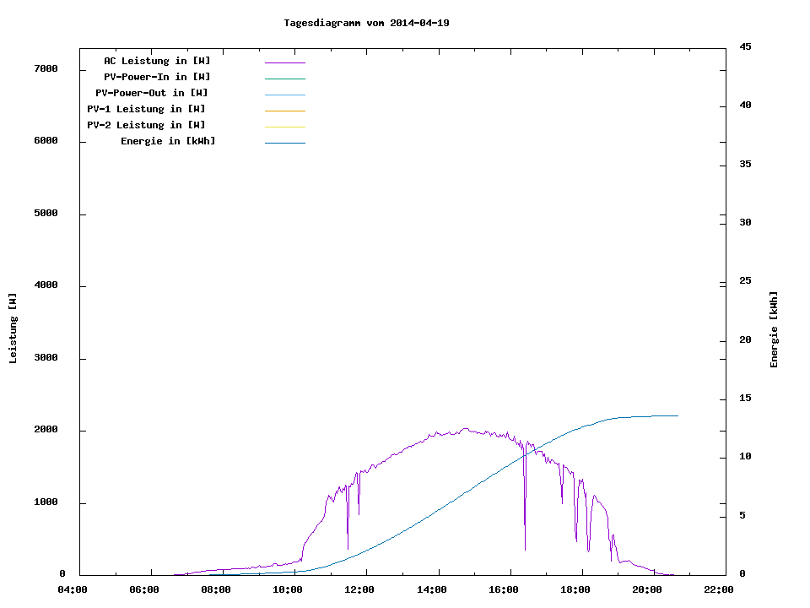
Task: Click the purple line sample beside AC Leistung
Action: point(284,62)
